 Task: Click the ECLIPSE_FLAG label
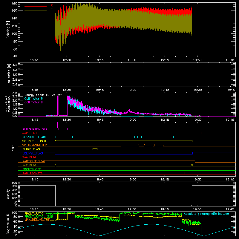click(33, 153)
